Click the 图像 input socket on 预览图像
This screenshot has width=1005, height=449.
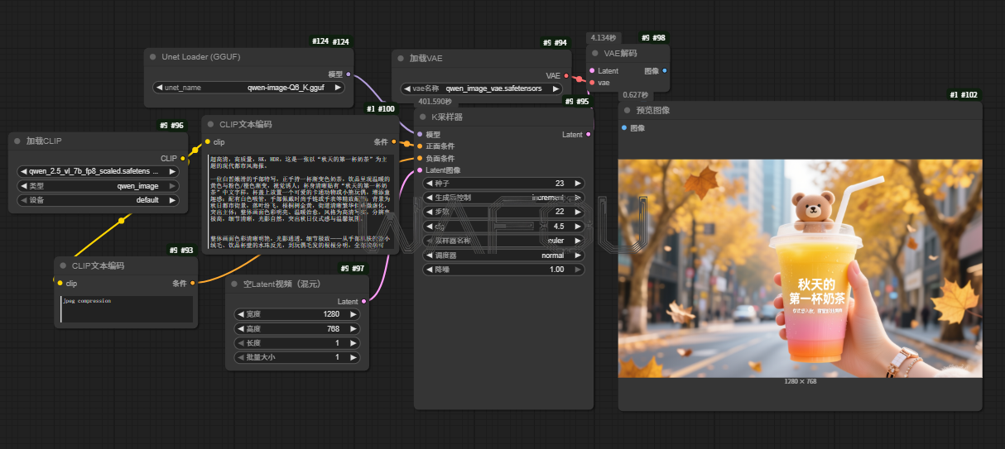624,127
